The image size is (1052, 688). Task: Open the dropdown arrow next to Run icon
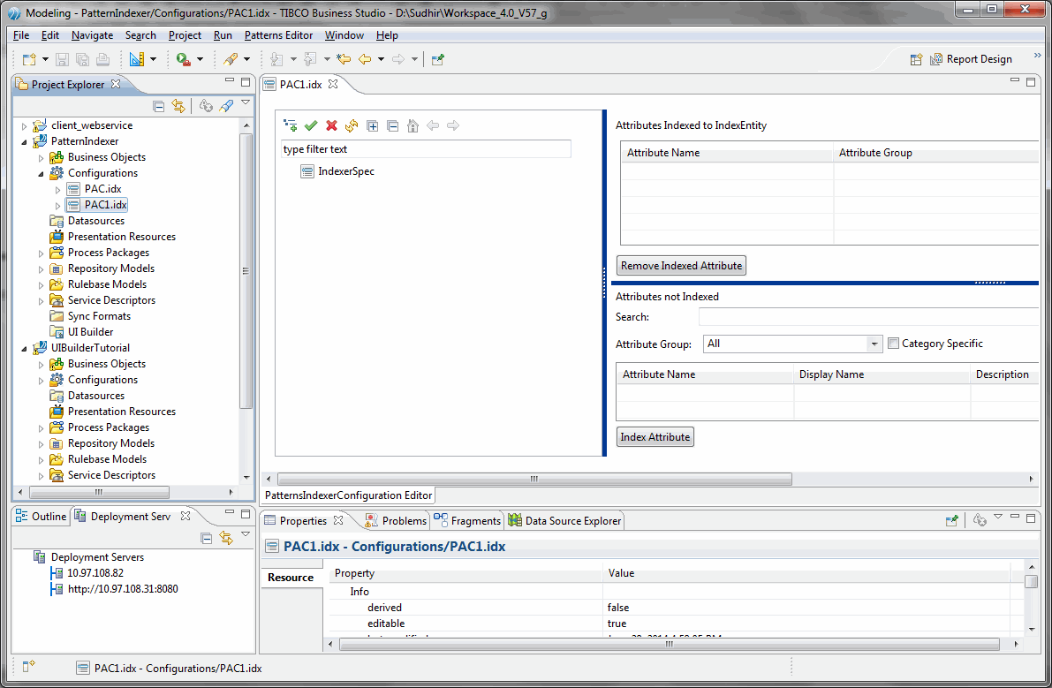point(200,59)
